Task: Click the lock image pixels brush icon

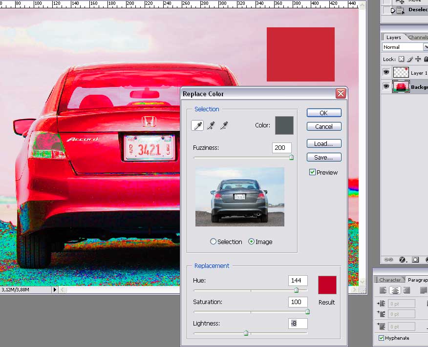Action: pyautogui.click(x=410, y=59)
